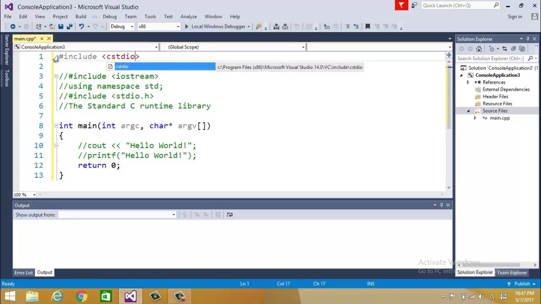The height and width of the screenshot is (304, 541).
Task: Open the File menu
Action: (x=8, y=16)
